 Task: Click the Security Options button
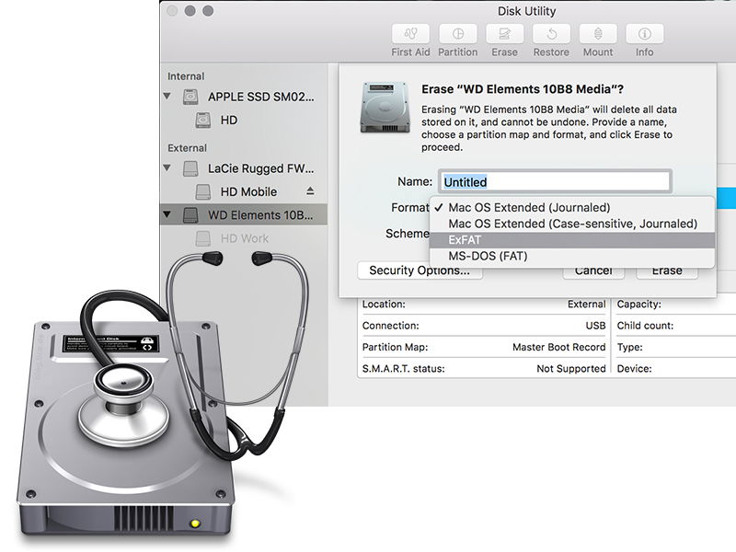point(420,270)
